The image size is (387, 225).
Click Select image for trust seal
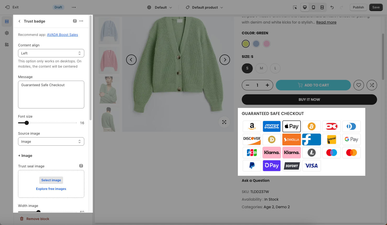pyautogui.click(x=51, y=180)
